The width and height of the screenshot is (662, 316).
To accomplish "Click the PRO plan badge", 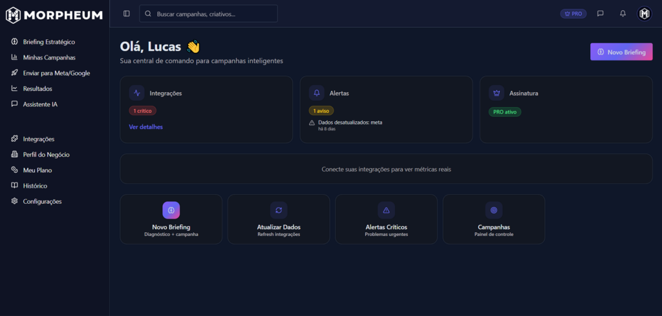I will [x=573, y=14].
